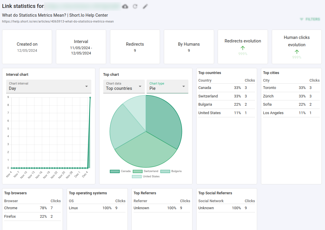The height and width of the screenshot is (230, 325).
Task: Toggle Switzerland legend entry off
Action: coord(151,171)
